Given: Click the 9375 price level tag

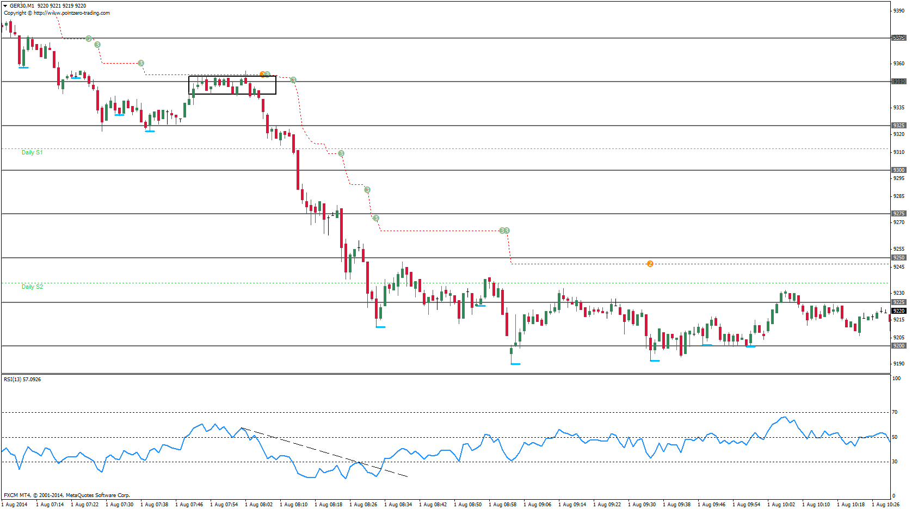Looking at the screenshot, I should pos(898,38).
